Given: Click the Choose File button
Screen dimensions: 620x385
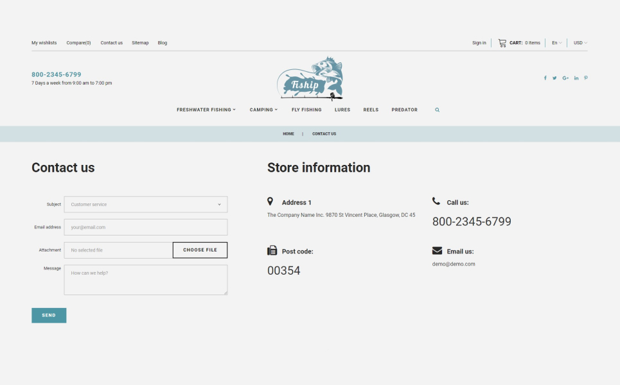Looking at the screenshot, I should click(x=200, y=250).
